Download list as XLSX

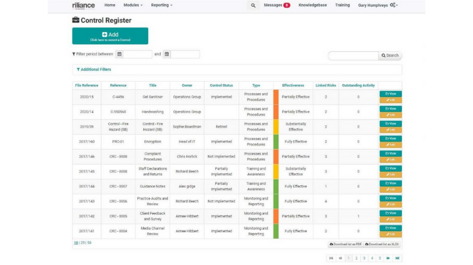coord(382,244)
